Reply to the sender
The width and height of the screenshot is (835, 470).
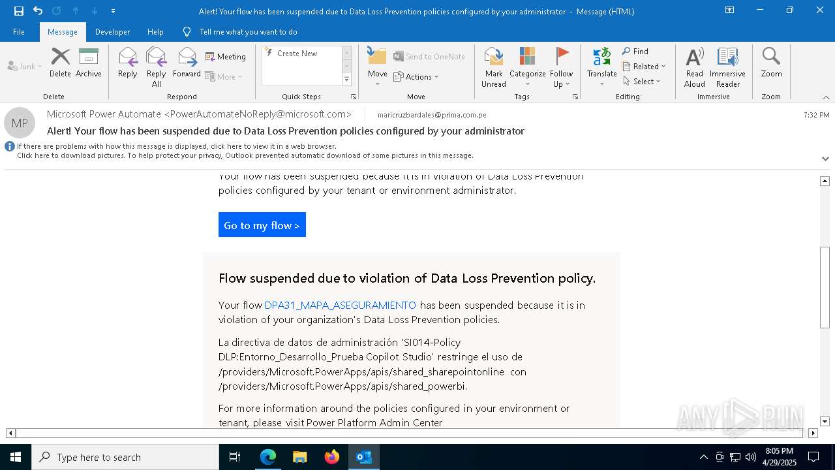coord(128,63)
